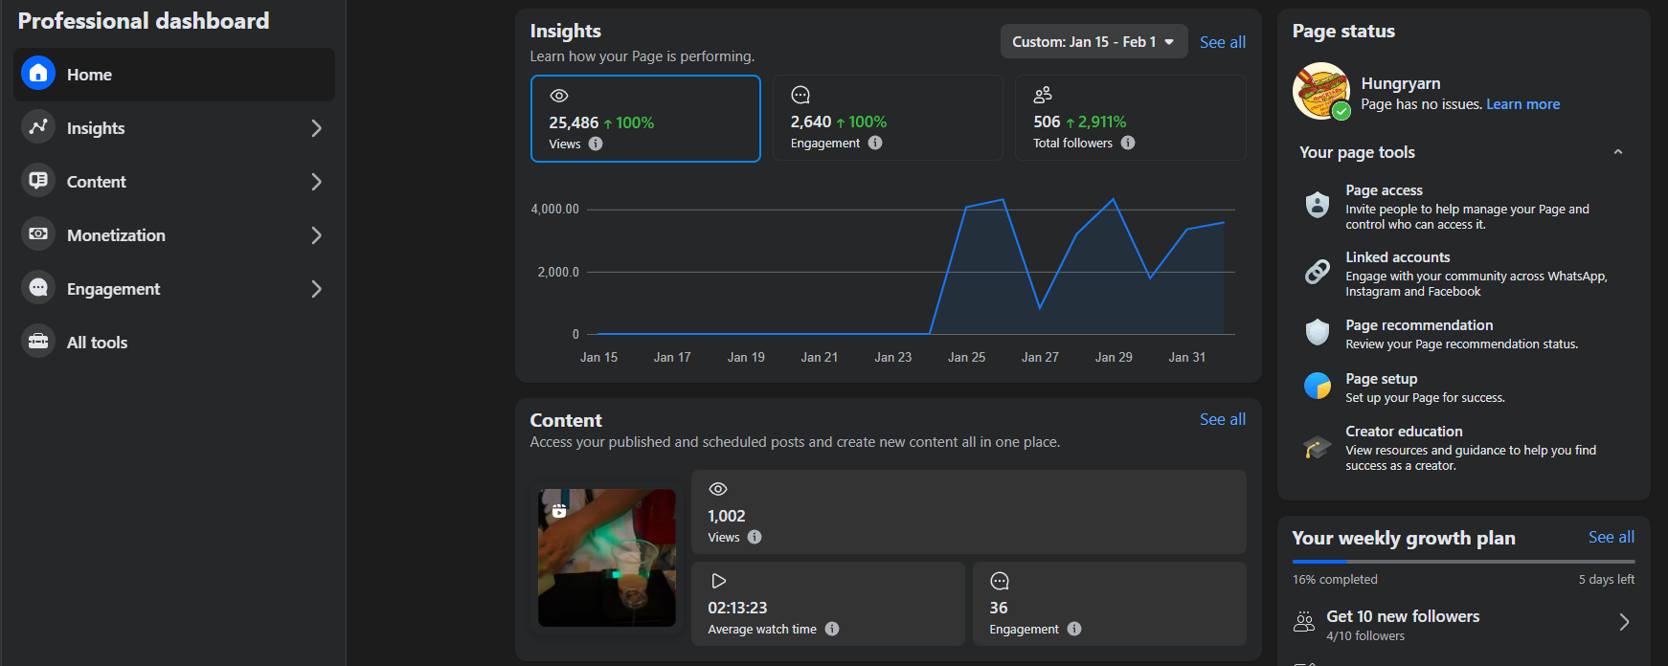Screen dimensions: 1668x666
Task: Click the Home icon in sidebar
Action: click(x=38, y=74)
